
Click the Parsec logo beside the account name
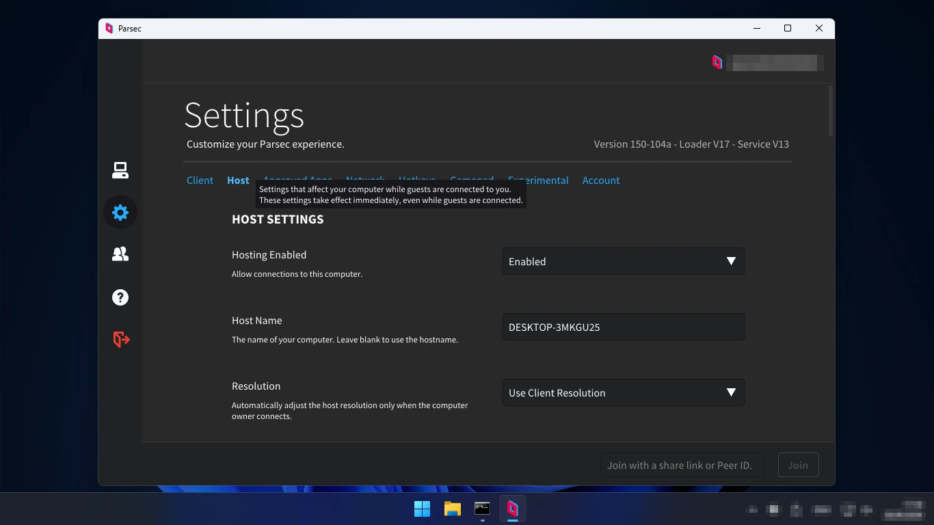717,63
